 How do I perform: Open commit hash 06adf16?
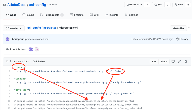(153, 39)
